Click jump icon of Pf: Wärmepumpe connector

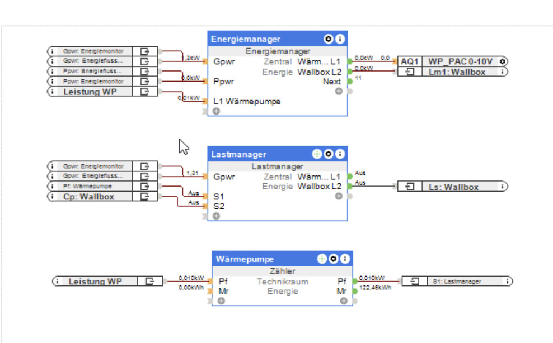(x=144, y=186)
